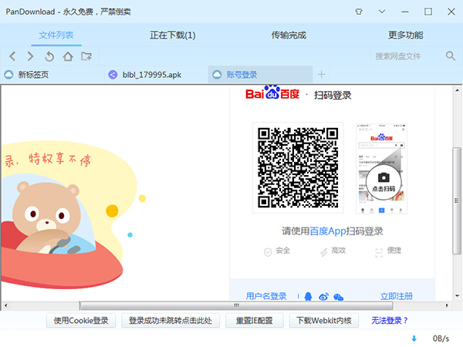The image size is (463, 347).
Task: Click the horizontal scrollbar thumb
Action: coord(236,305)
